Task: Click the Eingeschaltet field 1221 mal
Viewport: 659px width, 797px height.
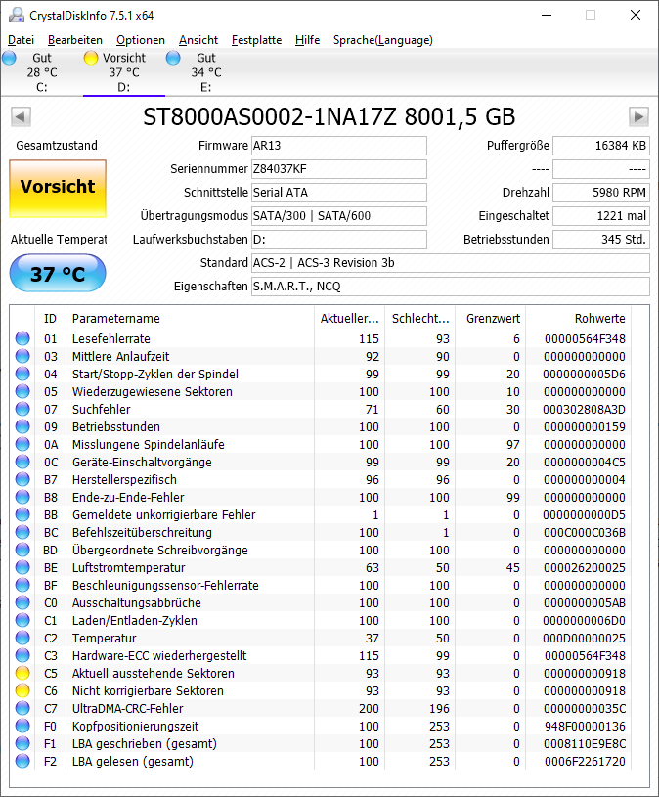Action: tap(601, 215)
